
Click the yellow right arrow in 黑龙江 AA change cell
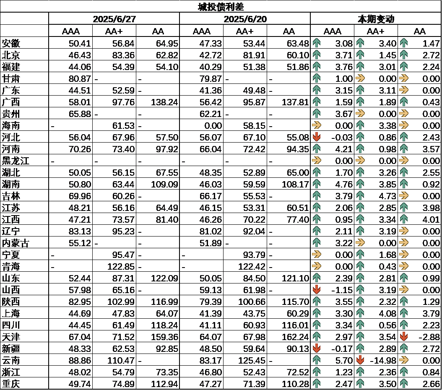[x=404, y=160]
